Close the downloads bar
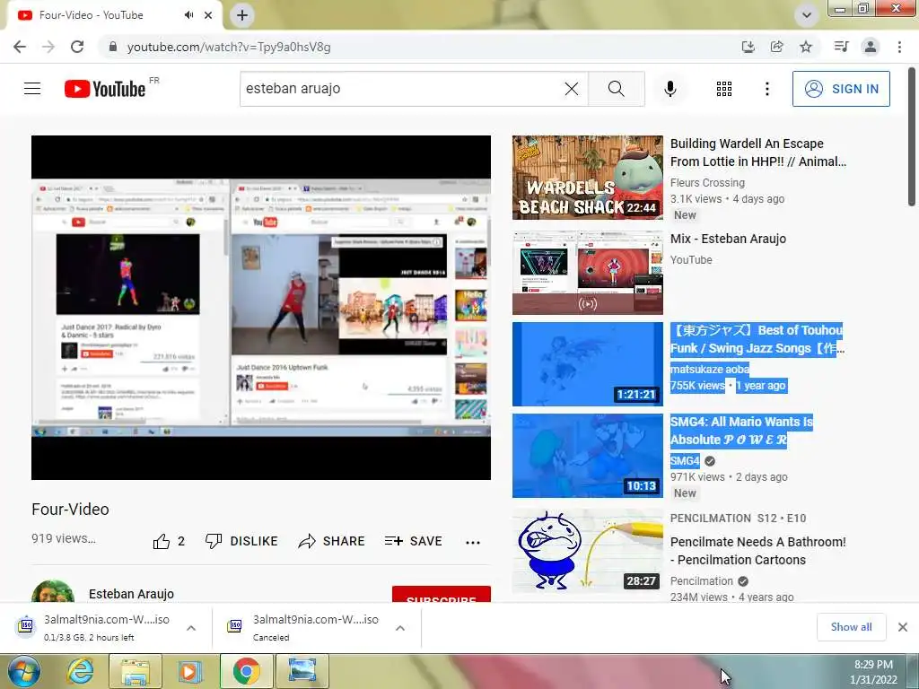Viewport: 919px width, 689px height. (903, 627)
